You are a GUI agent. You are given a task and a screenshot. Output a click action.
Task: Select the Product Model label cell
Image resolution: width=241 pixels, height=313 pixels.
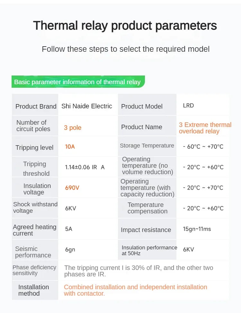147,104
